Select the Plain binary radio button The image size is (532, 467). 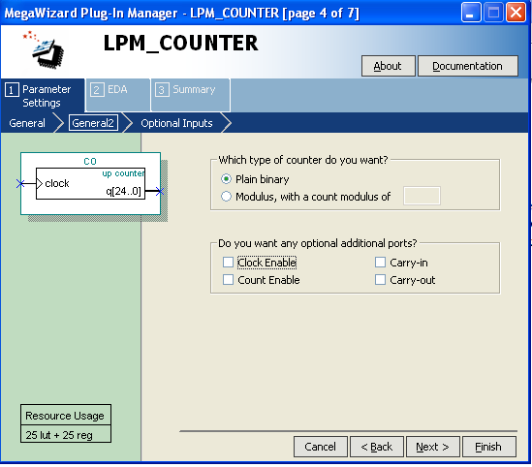pyautogui.click(x=227, y=178)
